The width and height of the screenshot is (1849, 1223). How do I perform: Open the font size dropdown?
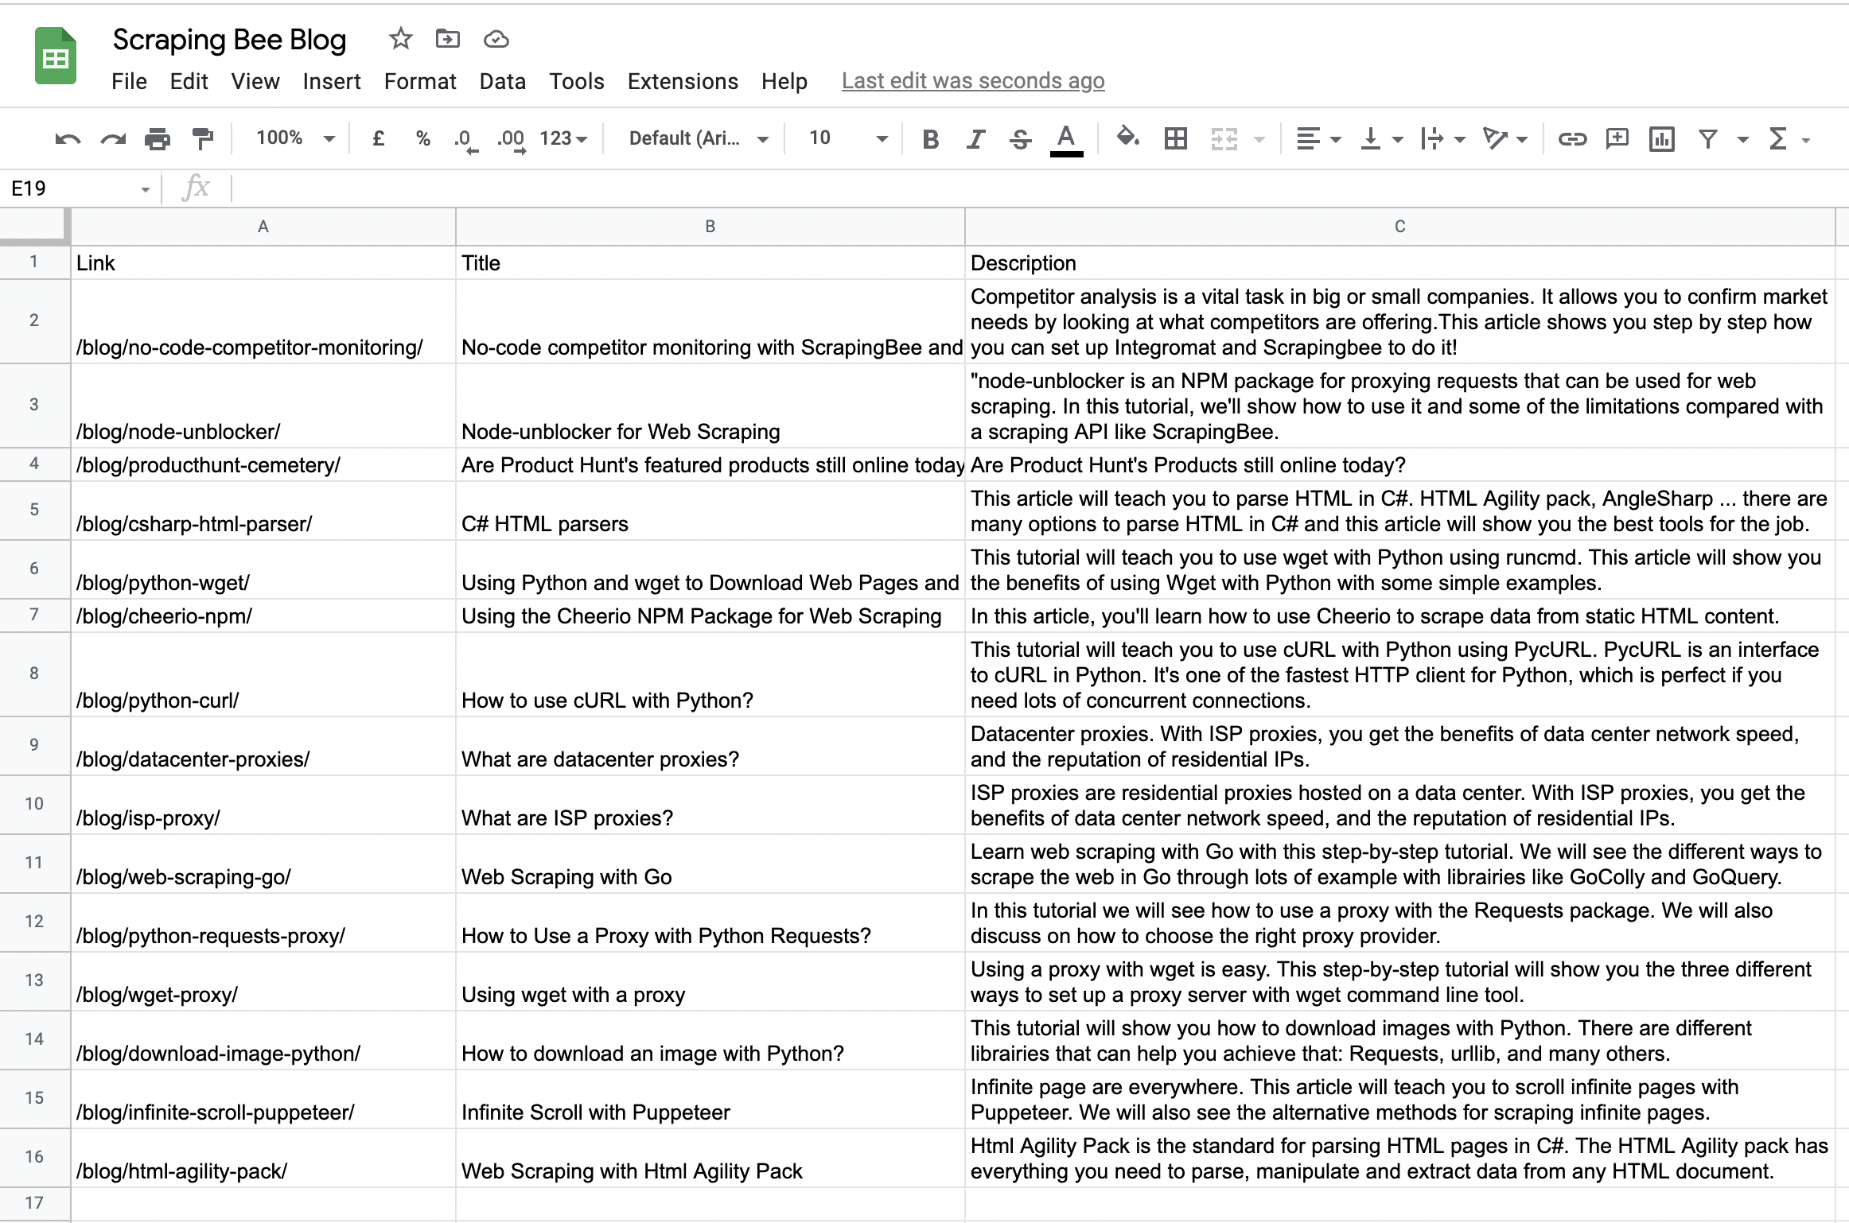[x=845, y=138]
